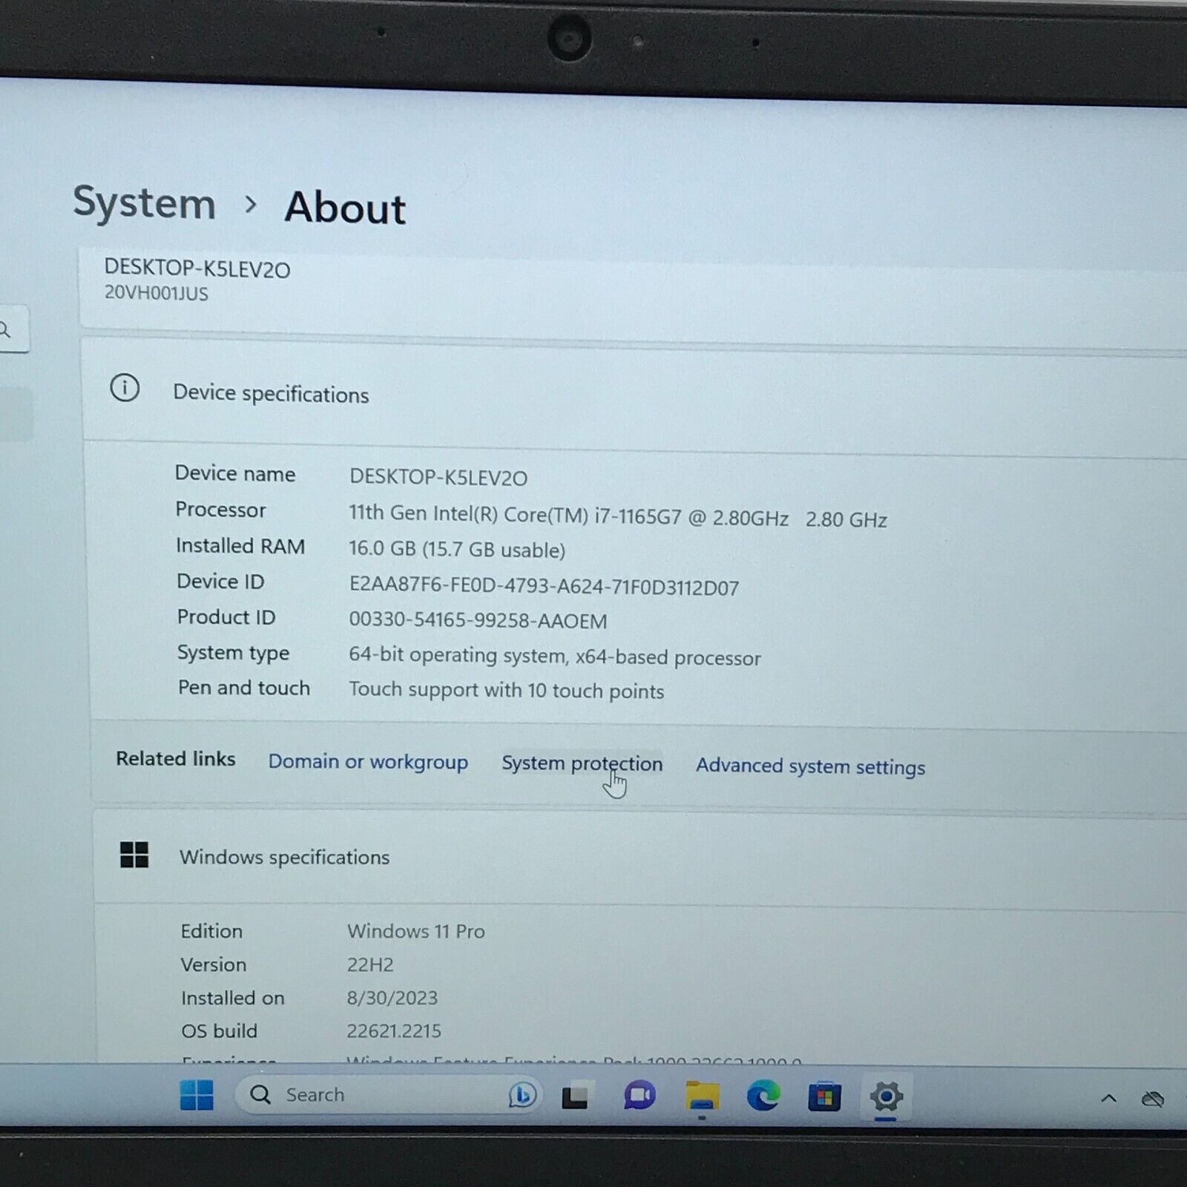
Task: Select the Product ID value 00330-54165-99258-AAOEM
Action: click(x=478, y=620)
